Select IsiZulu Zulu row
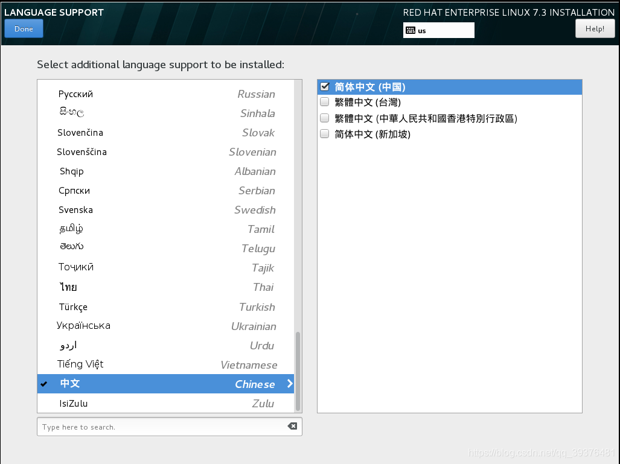The height and width of the screenshot is (464, 620). tap(165, 404)
